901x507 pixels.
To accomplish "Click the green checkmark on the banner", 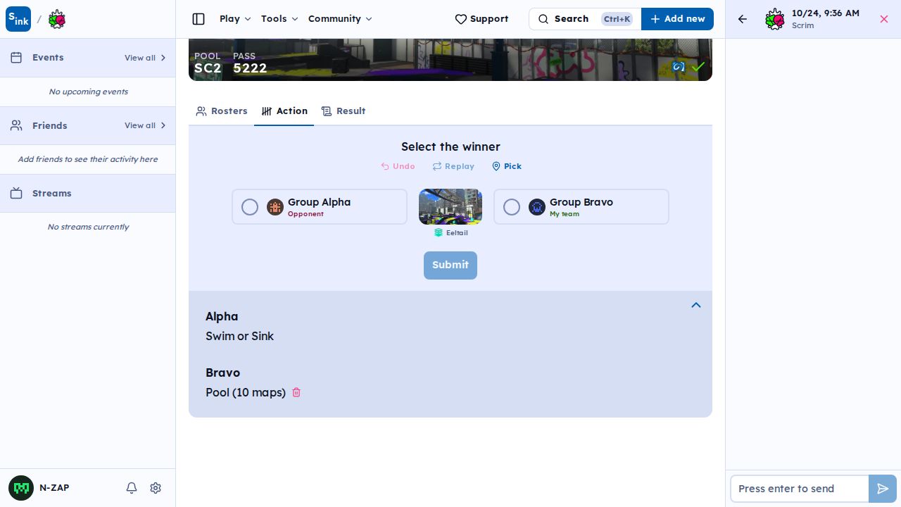I will 698,67.
